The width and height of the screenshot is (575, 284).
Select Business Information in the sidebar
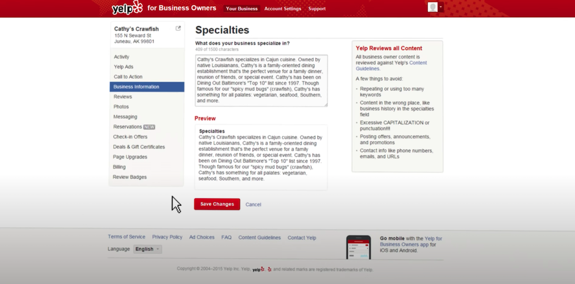[x=147, y=87]
